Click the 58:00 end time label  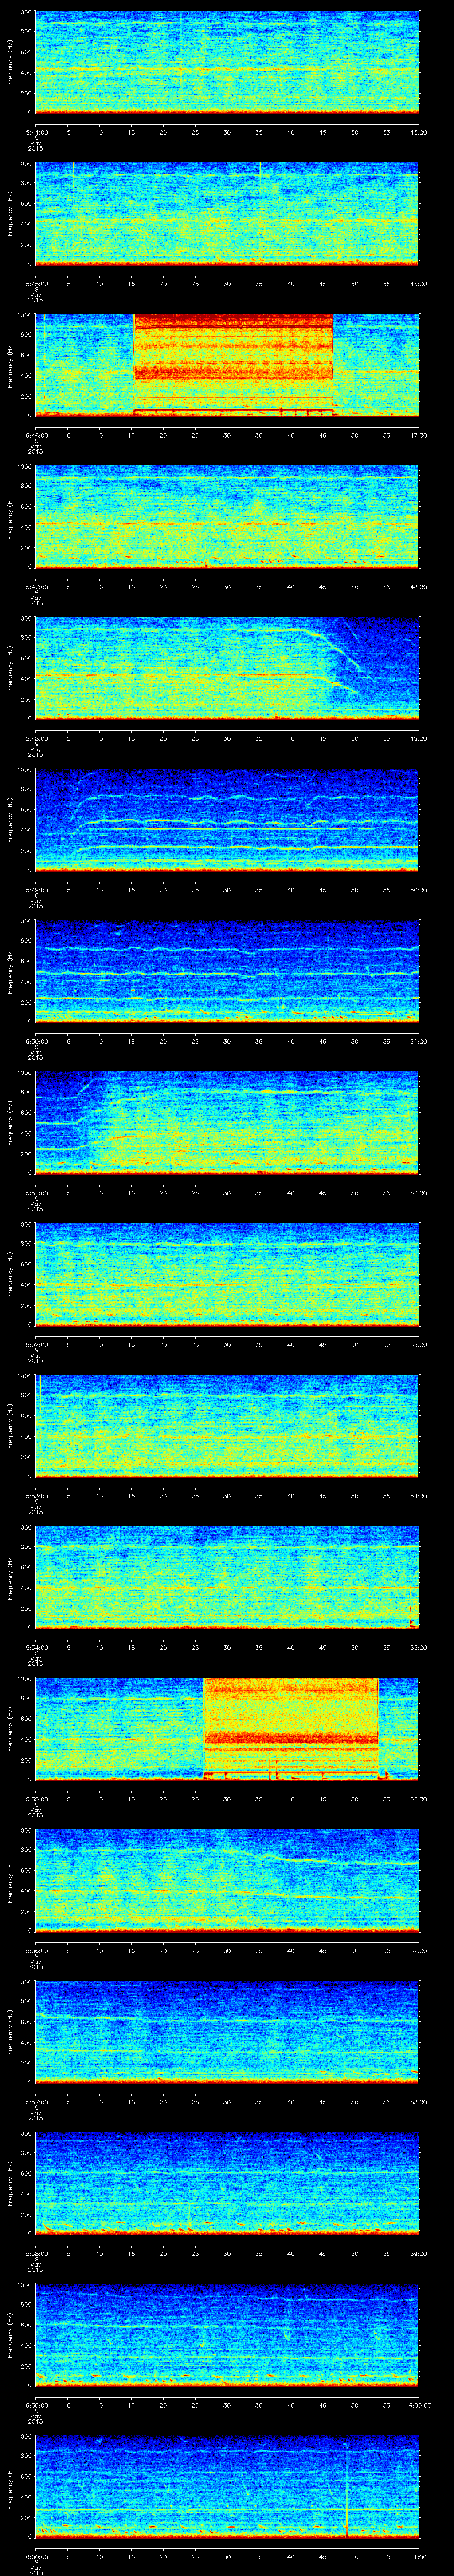(x=419, y=2102)
